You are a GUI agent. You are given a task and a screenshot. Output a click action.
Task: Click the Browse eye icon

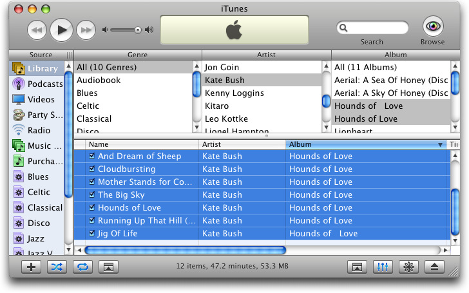433,26
